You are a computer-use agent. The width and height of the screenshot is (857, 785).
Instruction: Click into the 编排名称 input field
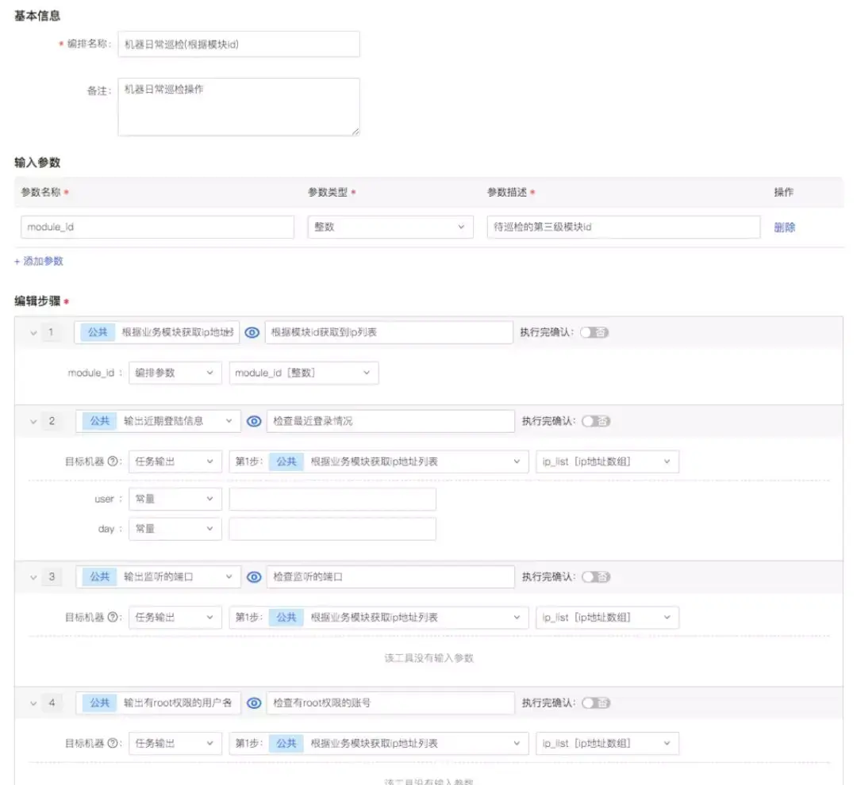[x=239, y=44]
